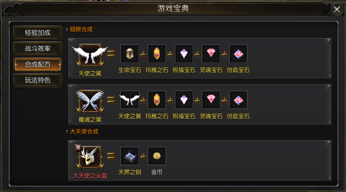The width and height of the screenshot is (346, 192).
Task: Close the 游戏宝典 window
Action: click(x=337, y=10)
